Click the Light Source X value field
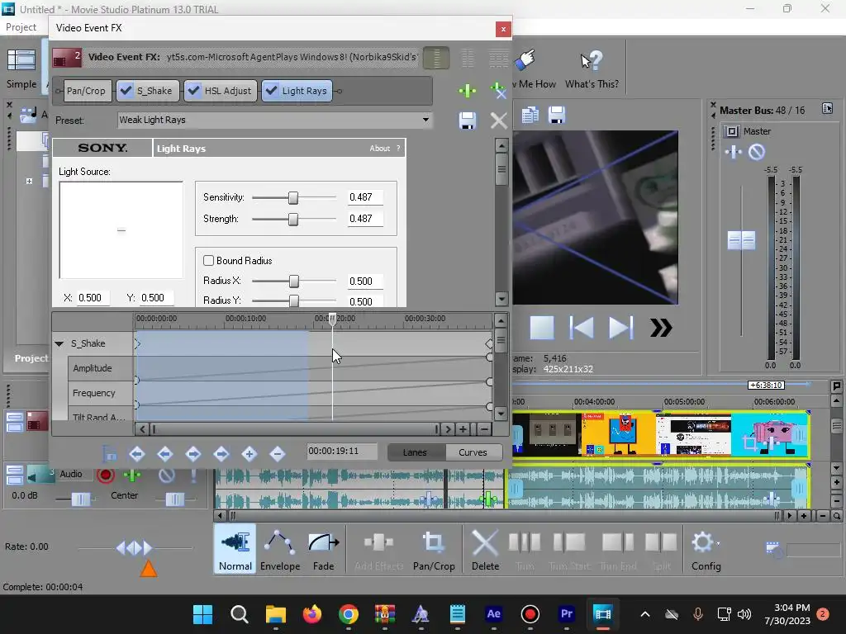846x634 pixels. coord(93,298)
